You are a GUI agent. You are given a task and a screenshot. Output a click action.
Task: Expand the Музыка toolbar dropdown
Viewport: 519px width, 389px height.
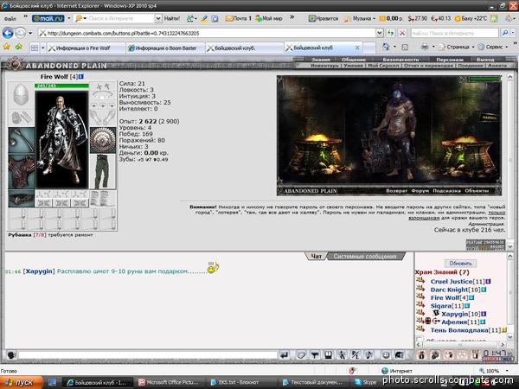(x=374, y=18)
